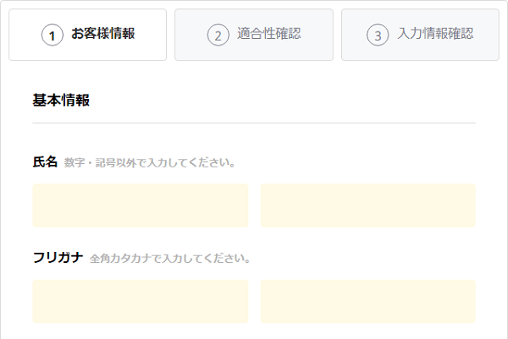Click blank space right of 基本情報 heading
Image resolution: width=508 pixels, height=339 pixels.
(282, 100)
